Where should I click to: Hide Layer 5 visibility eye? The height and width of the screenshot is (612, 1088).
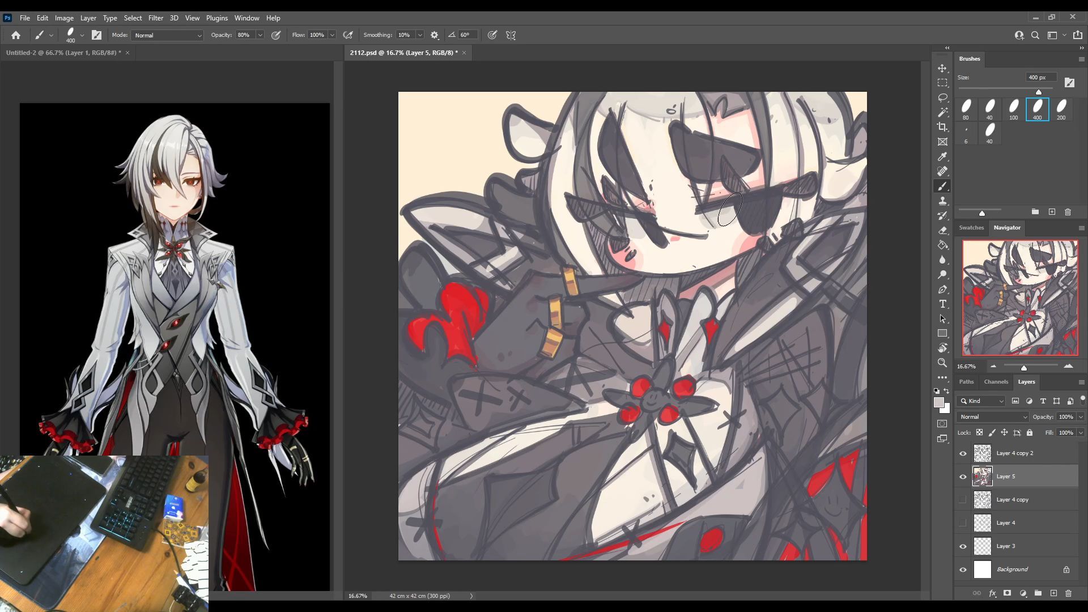pos(963,477)
